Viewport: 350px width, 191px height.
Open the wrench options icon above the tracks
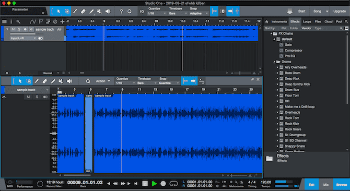18,21
